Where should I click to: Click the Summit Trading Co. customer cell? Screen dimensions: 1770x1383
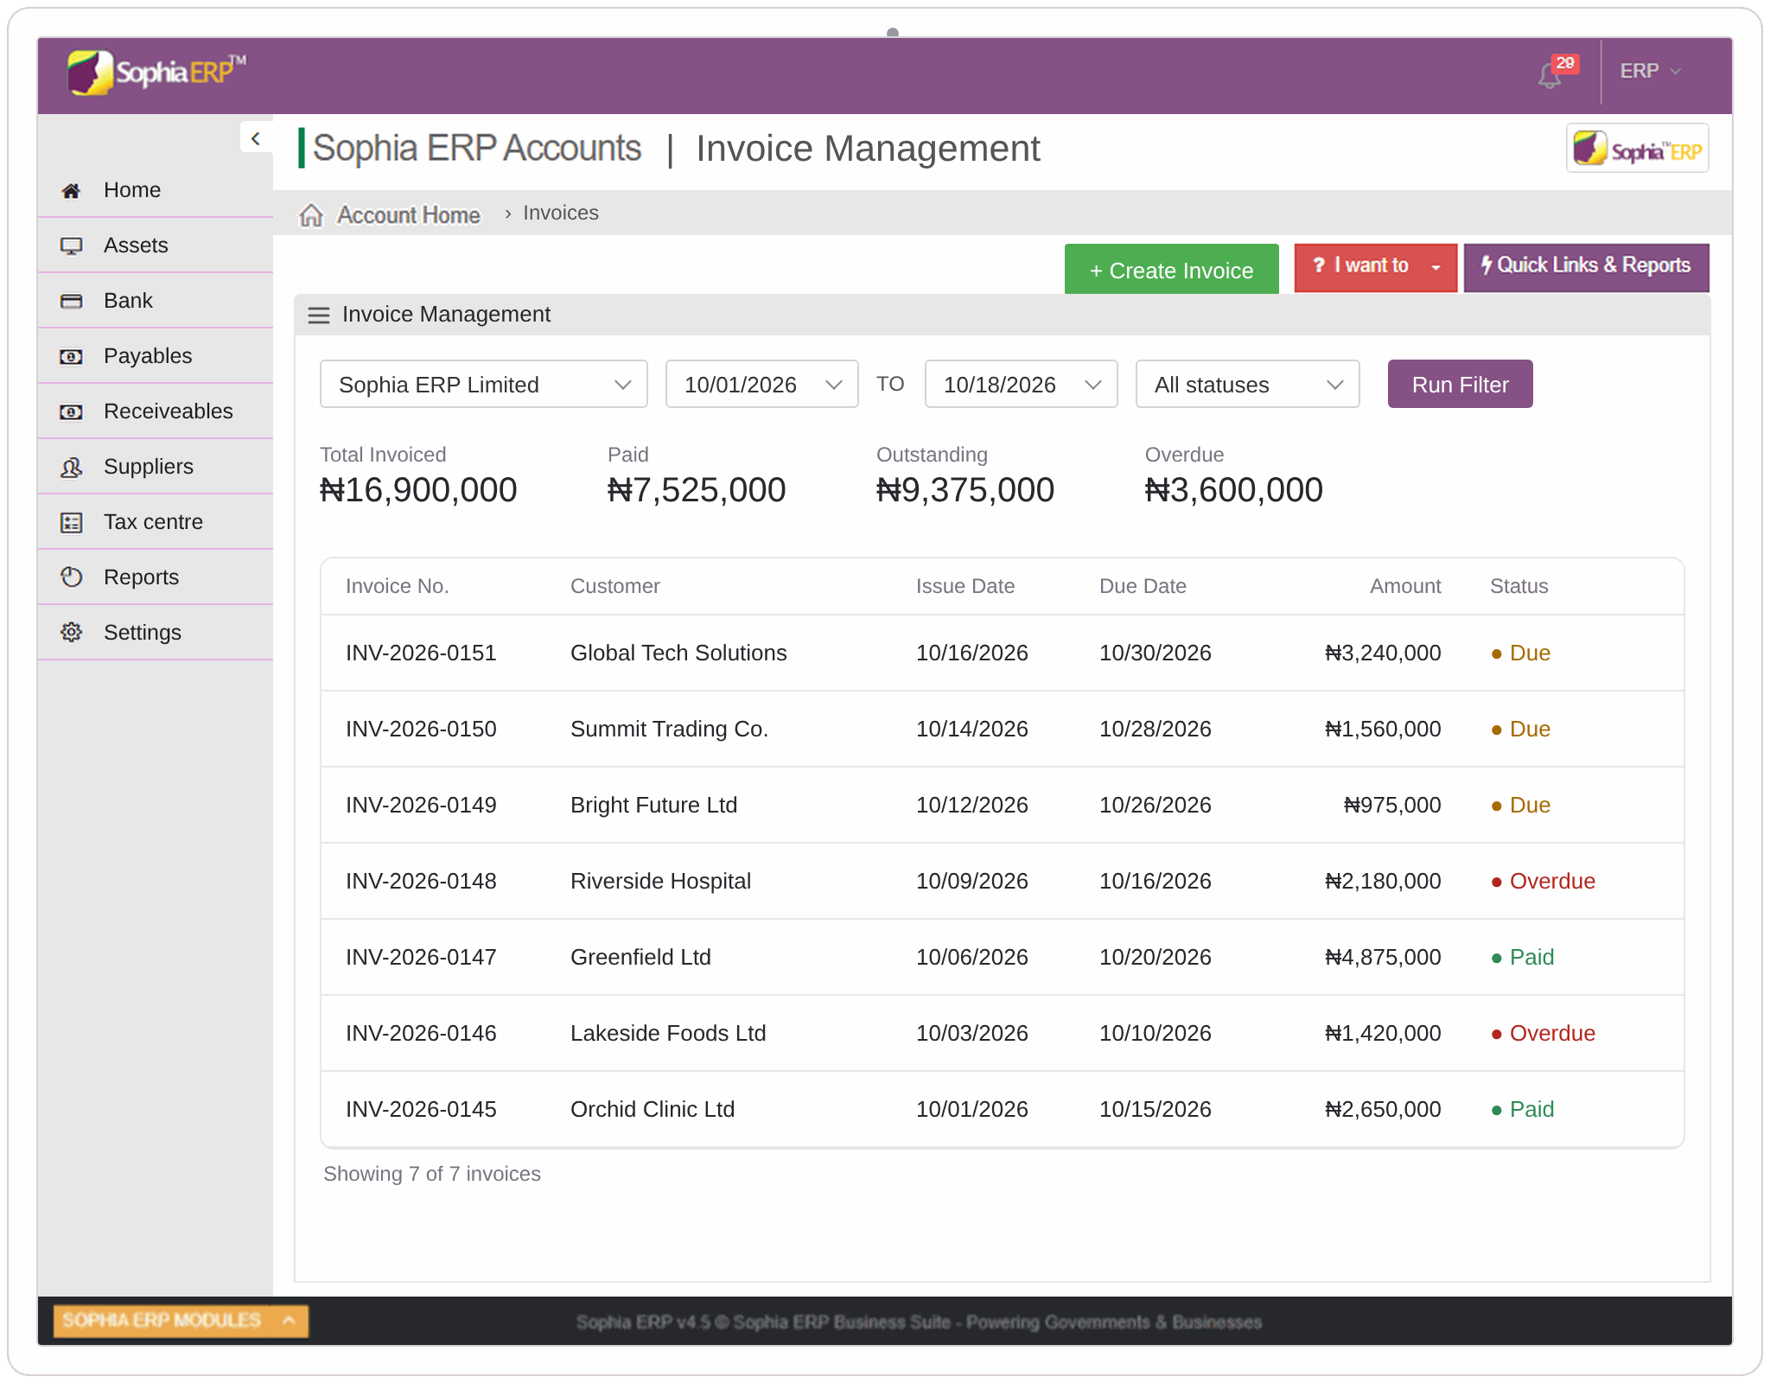tap(669, 730)
